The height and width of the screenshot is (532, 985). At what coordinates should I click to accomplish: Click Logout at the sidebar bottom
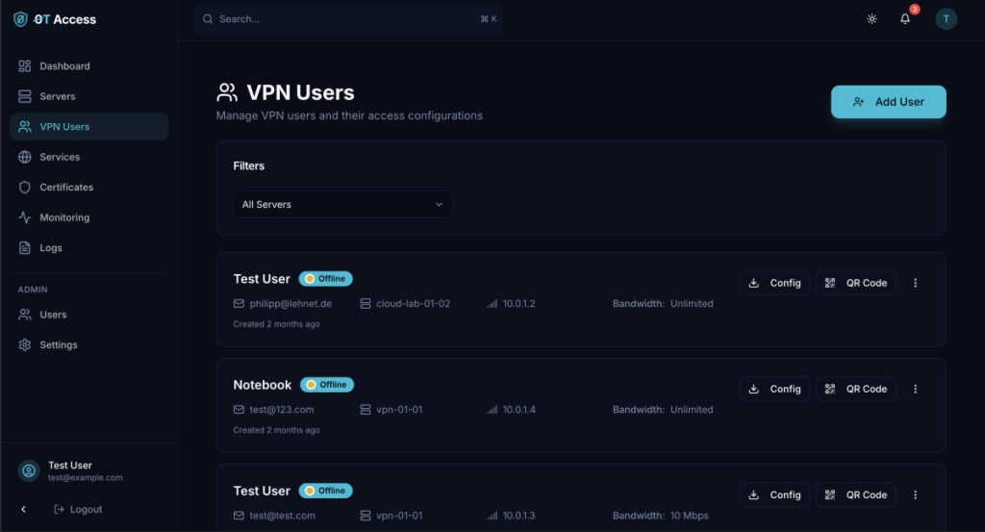pos(78,509)
